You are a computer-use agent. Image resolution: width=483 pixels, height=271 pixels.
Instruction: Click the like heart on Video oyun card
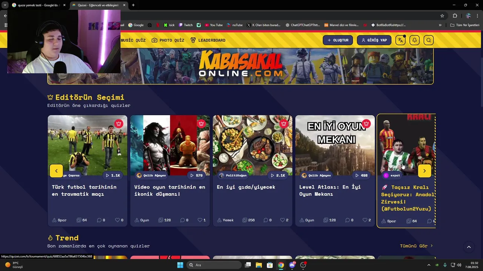click(x=200, y=220)
